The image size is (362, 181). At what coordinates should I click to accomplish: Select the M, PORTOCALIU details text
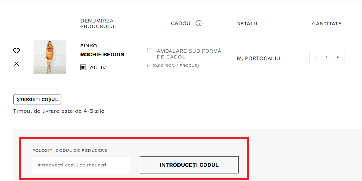click(x=258, y=58)
